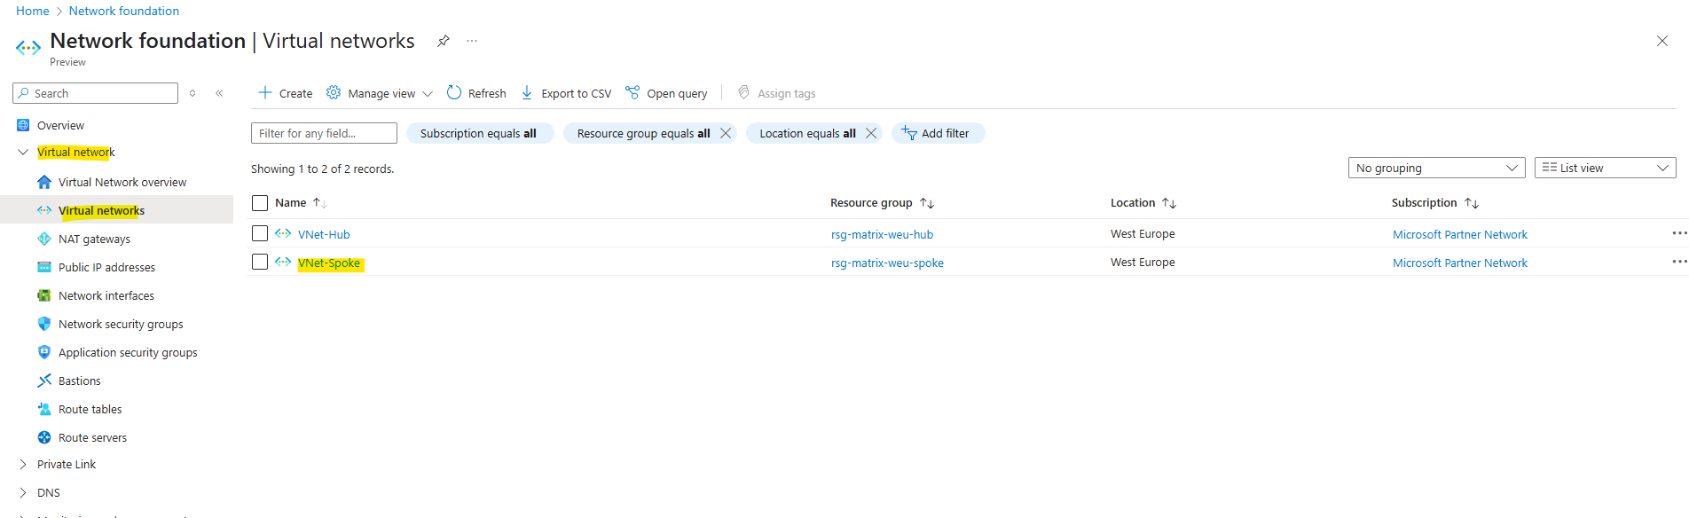
Task: Click the VNet-Spoke row resource icon
Action: click(x=283, y=262)
